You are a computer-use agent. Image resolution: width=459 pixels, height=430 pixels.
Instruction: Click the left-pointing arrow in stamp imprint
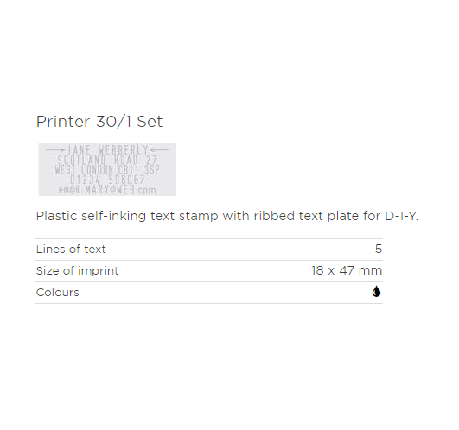[x=160, y=150]
